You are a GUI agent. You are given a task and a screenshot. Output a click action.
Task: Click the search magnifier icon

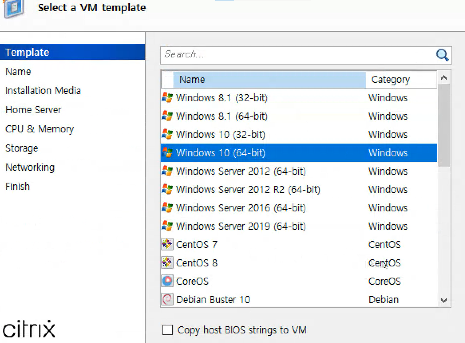point(442,55)
